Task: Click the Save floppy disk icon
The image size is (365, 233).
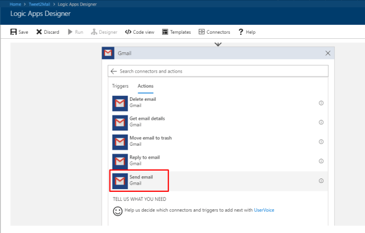Action: coord(13,32)
